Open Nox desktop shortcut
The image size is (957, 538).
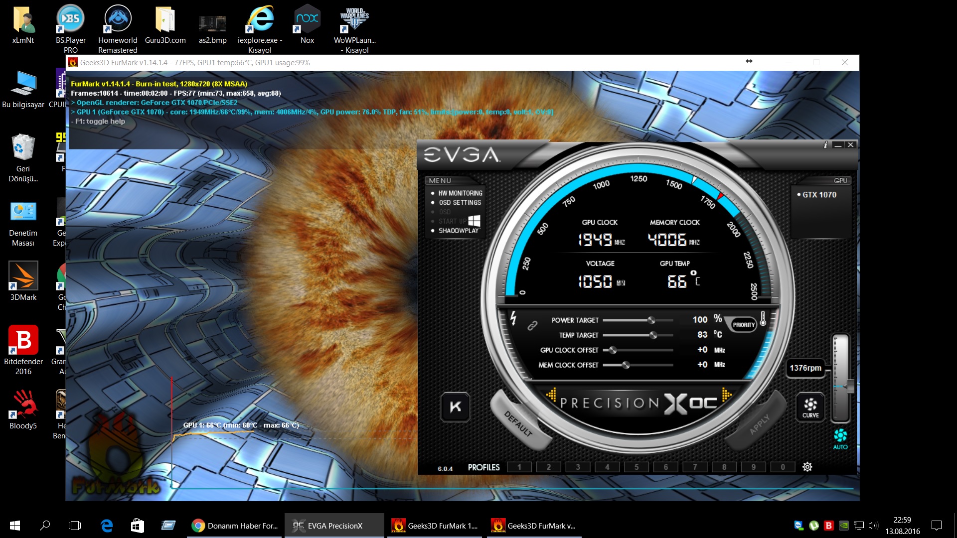pos(307,25)
